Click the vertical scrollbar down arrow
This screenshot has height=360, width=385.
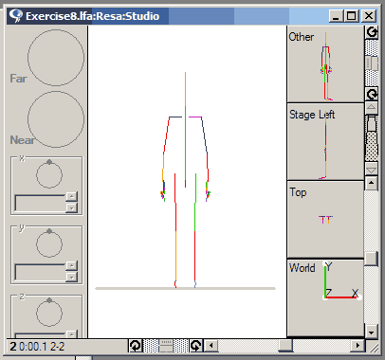(x=372, y=332)
